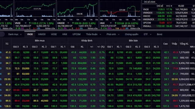Click the Khớp lệnh group header
195x109 pixels.
pyautogui.click(x=87, y=41)
